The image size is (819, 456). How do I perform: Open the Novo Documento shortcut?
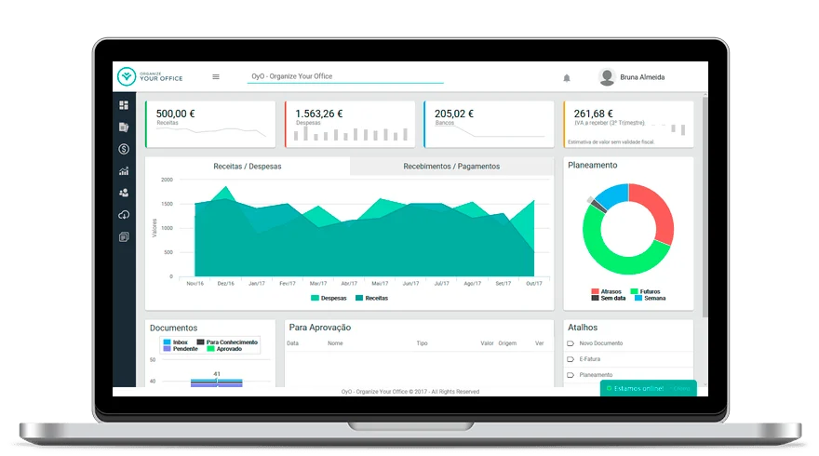tap(600, 343)
